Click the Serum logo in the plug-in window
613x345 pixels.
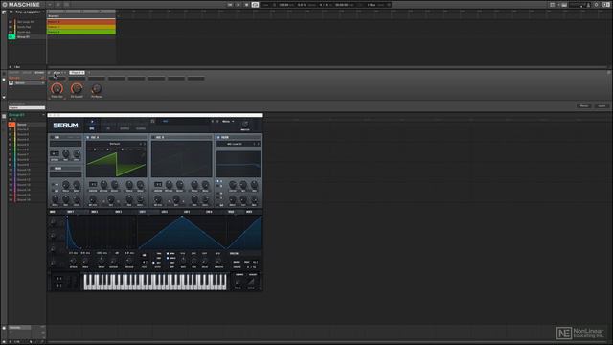[66, 126]
